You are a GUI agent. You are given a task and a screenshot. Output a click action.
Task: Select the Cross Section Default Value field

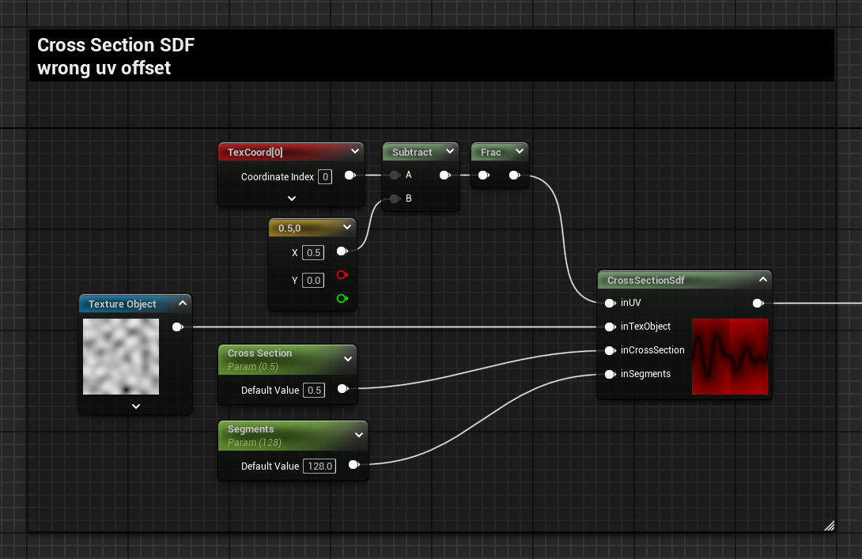point(314,391)
